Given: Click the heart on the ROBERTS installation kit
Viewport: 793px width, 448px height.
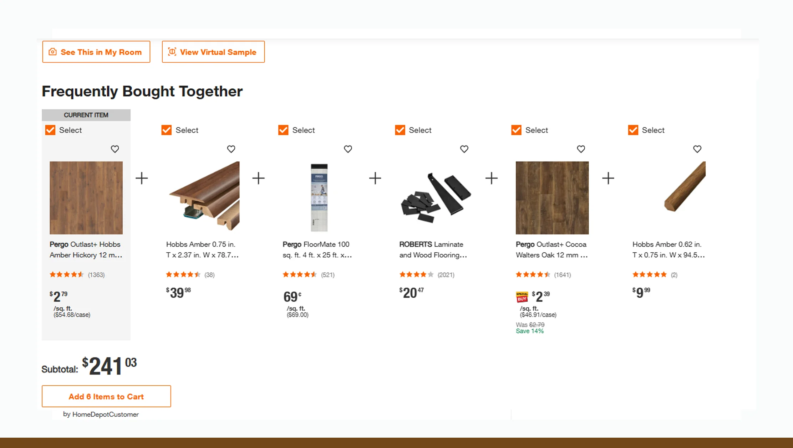Looking at the screenshot, I should [x=464, y=149].
